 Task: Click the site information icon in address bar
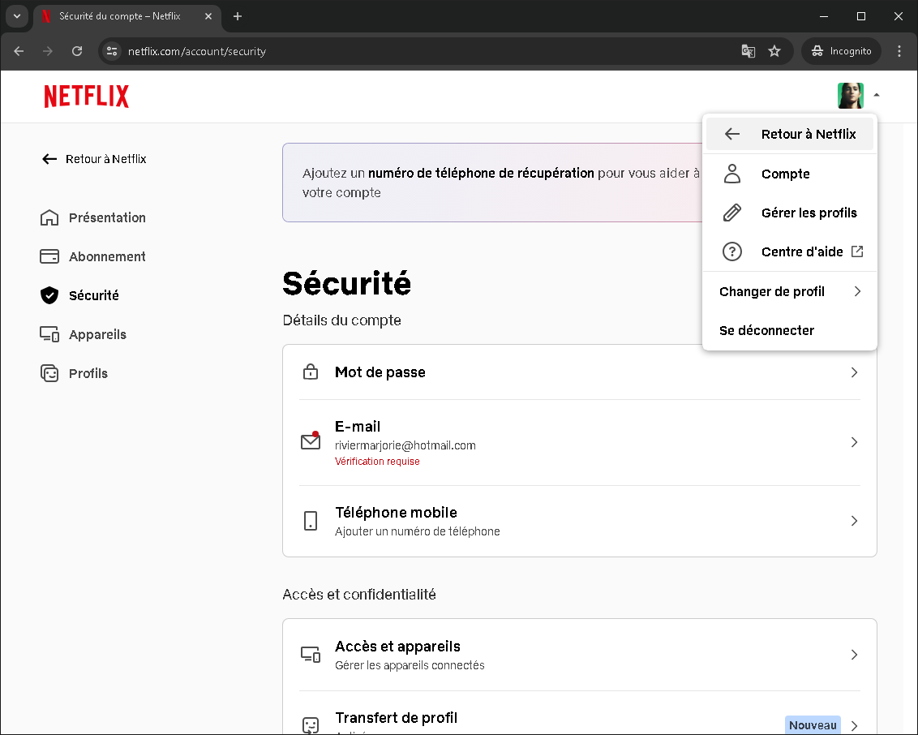pyautogui.click(x=112, y=51)
